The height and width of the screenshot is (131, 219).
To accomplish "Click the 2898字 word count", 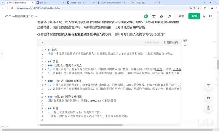I will pyautogui.click(x=4, y=127).
